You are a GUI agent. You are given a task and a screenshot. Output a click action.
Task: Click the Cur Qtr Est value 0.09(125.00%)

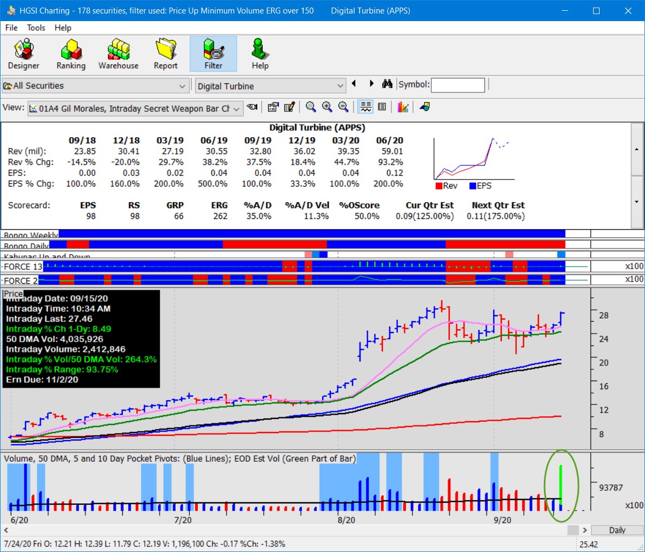click(424, 216)
